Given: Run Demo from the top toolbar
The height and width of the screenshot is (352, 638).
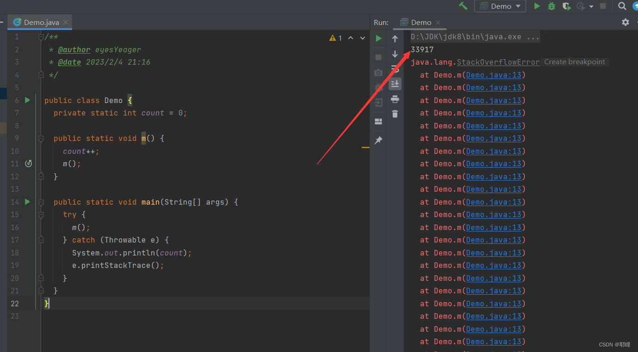Looking at the screenshot, I should pos(537,6).
